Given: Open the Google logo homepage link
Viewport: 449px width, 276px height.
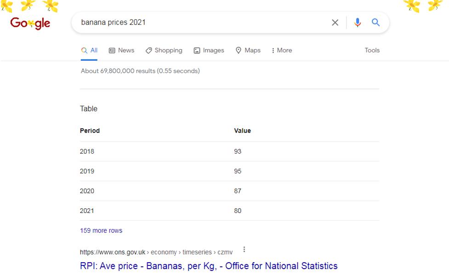Looking at the screenshot, I should pos(30,23).
